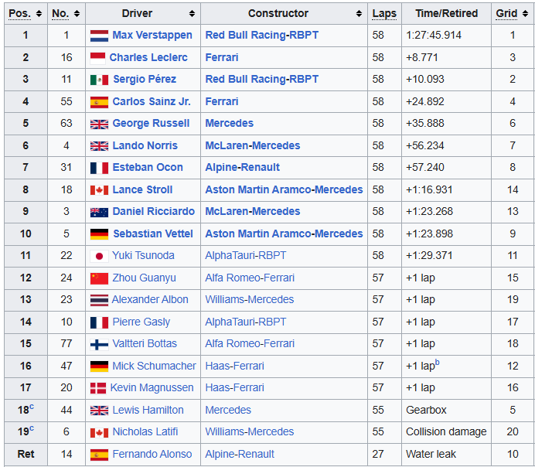Select the +1:29.371 time cell
This screenshot has width=535, height=467.
pos(446,256)
